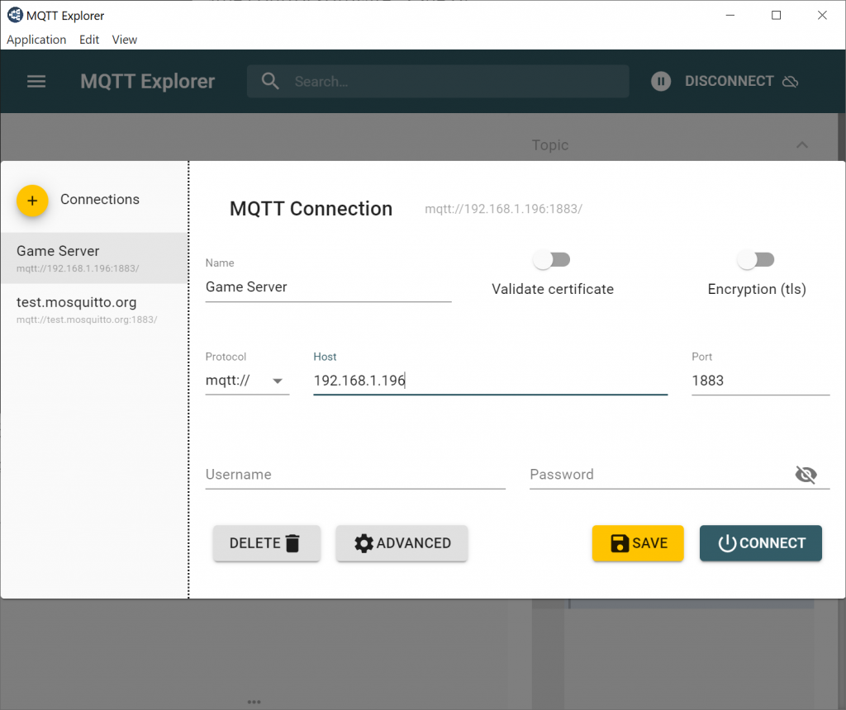The width and height of the screenshot is (846, 710).
Task: Click the cloud-off icon next to Disconnect
Action: 791,82
